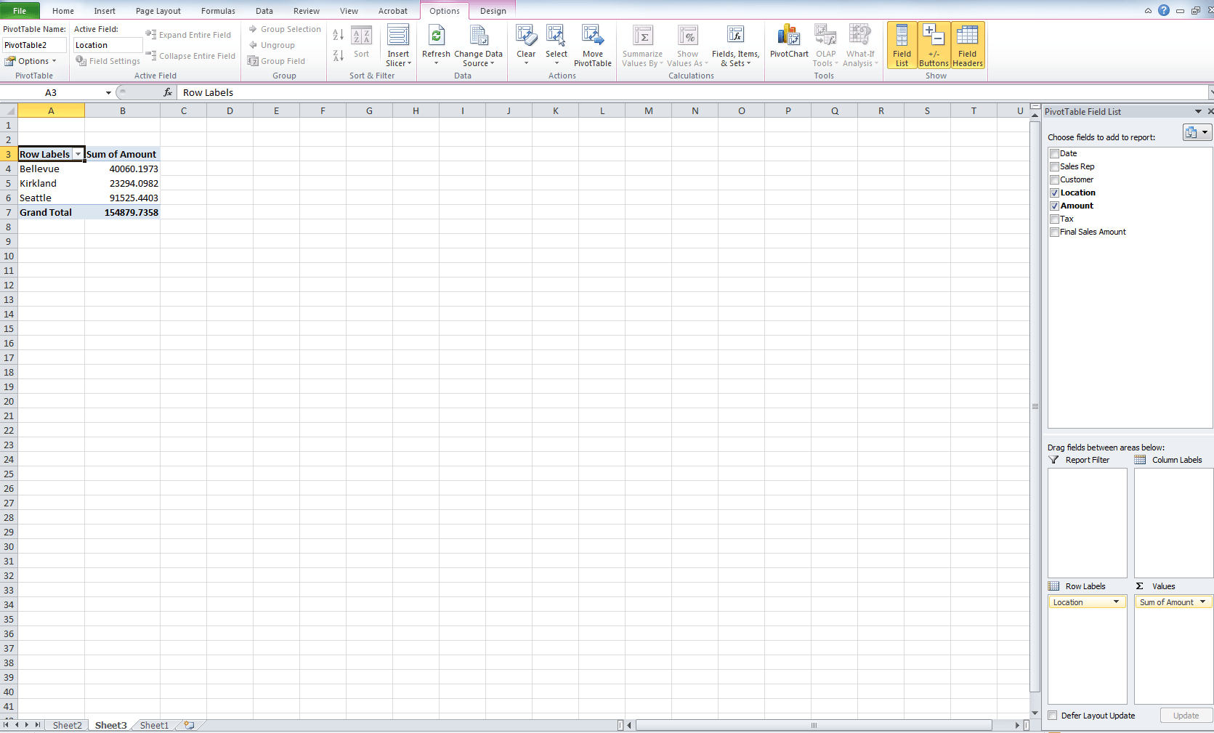Open Sum of Amount dropdown in Values

click(1203, 602)
